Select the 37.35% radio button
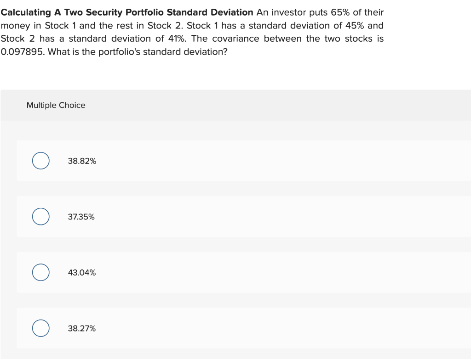This screenshot has width=471, height=359. 40,216
